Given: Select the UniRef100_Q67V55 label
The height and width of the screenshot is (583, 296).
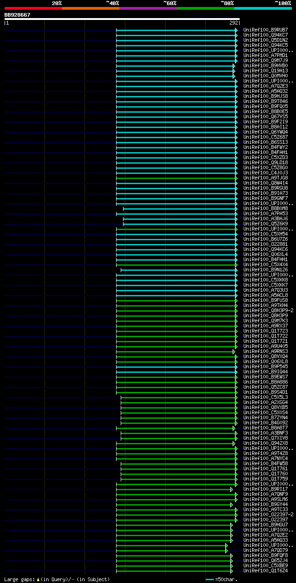Looking at the screenshot, I should (265, 116).
